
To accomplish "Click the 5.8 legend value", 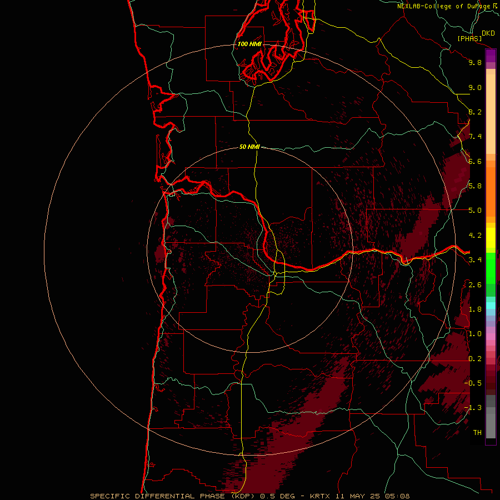I will click(x=475, y=186).
